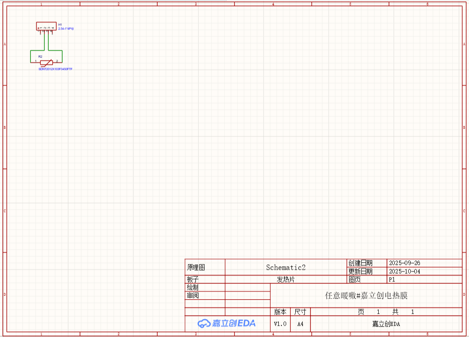Image resolution: width=469 pixels, height=337 pixels.
Task: Click the 任意暖嗷#嘉立创电热膜 project title
Action: 366,295
